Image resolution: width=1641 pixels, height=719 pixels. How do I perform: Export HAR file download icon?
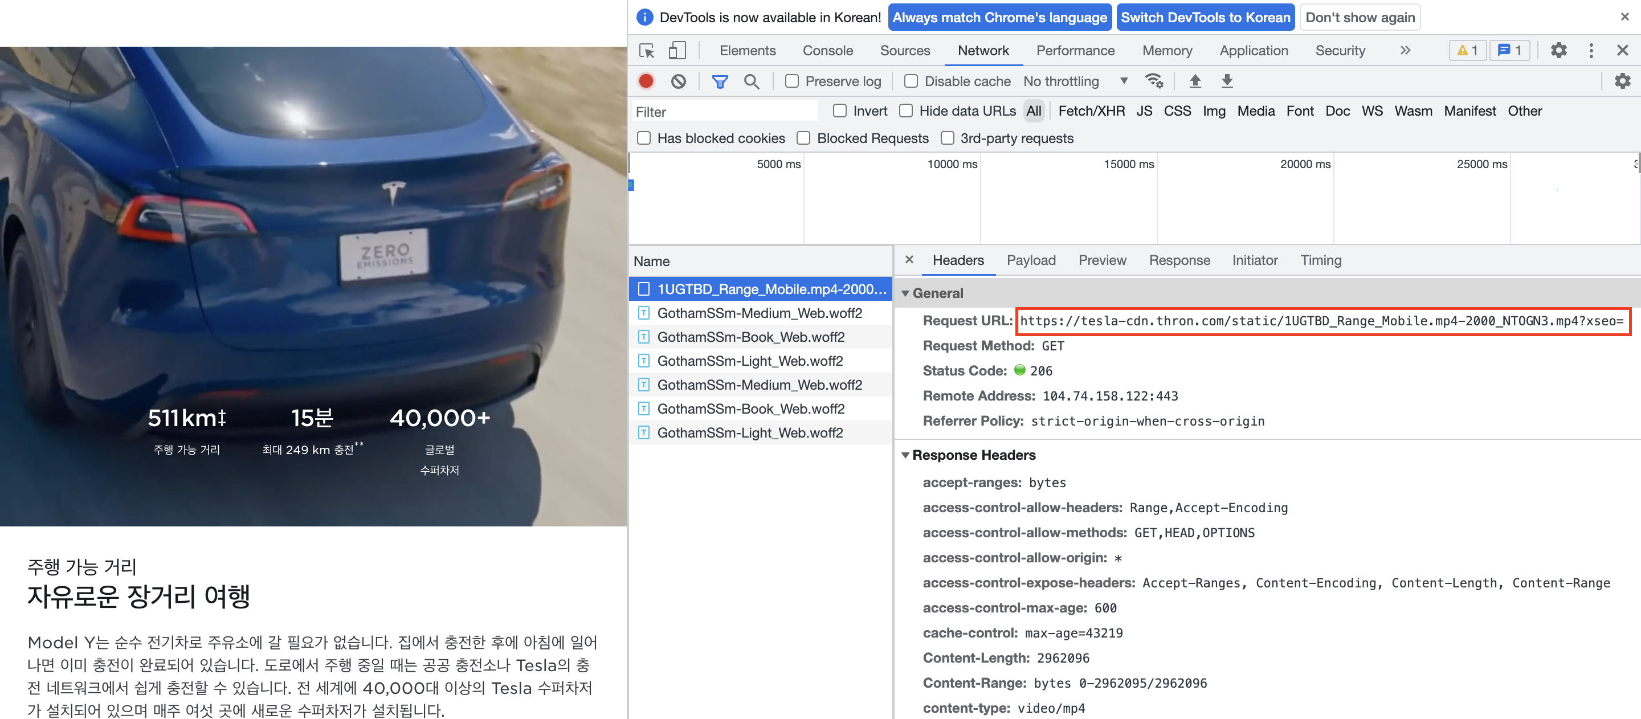tap(1227, 81)
